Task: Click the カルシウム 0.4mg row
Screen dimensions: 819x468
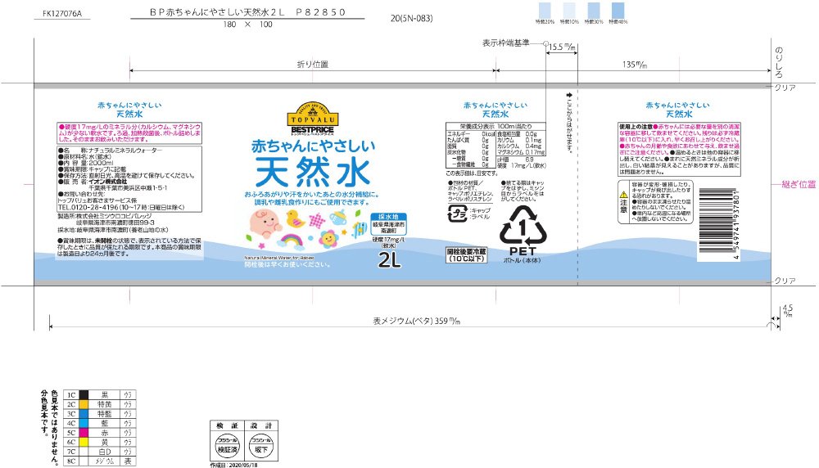Action: [519, 146]
